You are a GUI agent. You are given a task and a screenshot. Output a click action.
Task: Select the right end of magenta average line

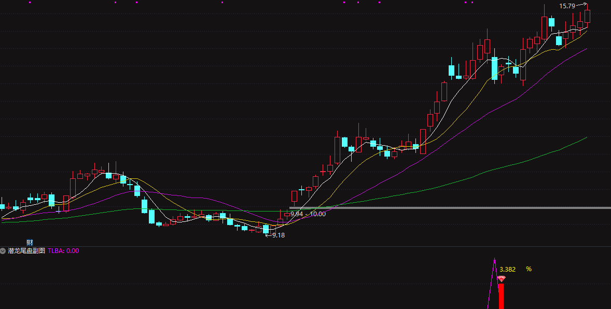tap(586, 49)
